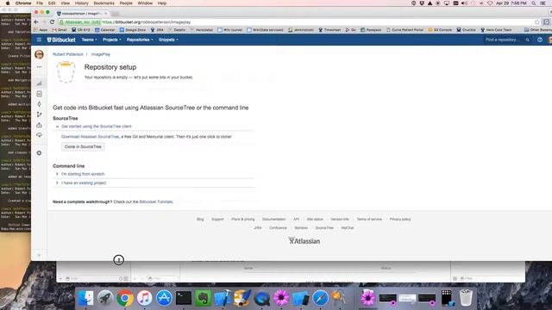
Task: Open Xcode from the dock
Action: pos(223,298)
